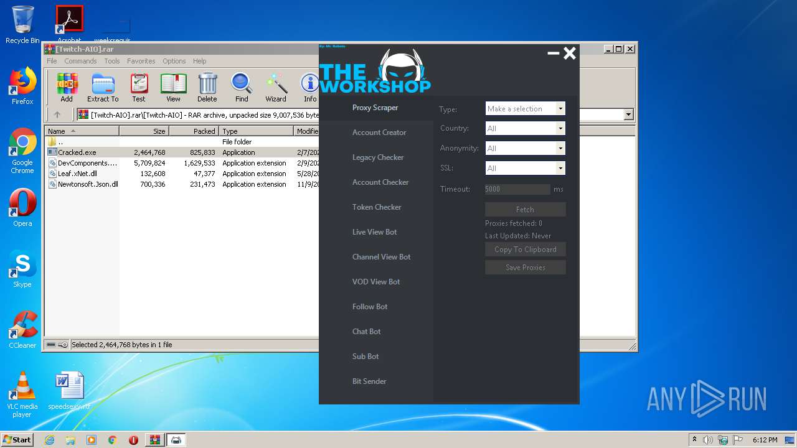Select the Google Chrome desktop shortcut

pos(22,151)
